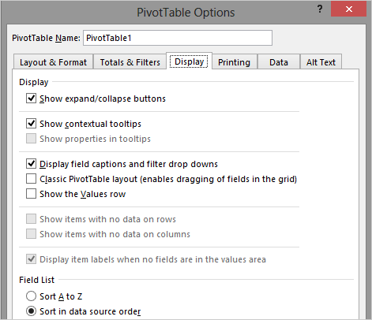Disable Show contextual tooltips
Image resolution: width=372 pixels, height=320 pixels.
(x=31, y=123)
